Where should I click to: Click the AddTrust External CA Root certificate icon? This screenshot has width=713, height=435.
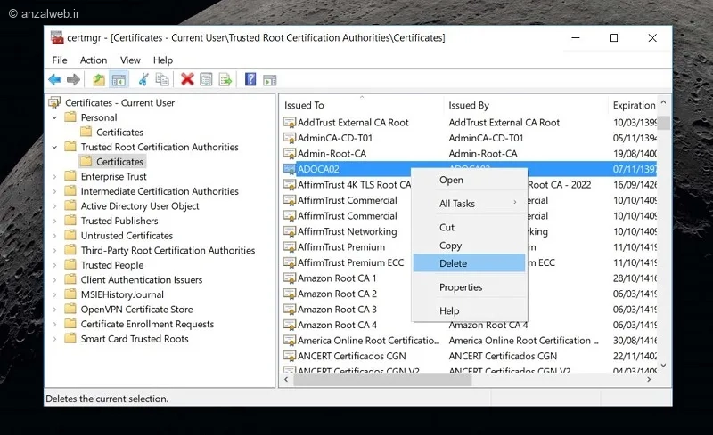pyautogui.click(x=289, y=123)
